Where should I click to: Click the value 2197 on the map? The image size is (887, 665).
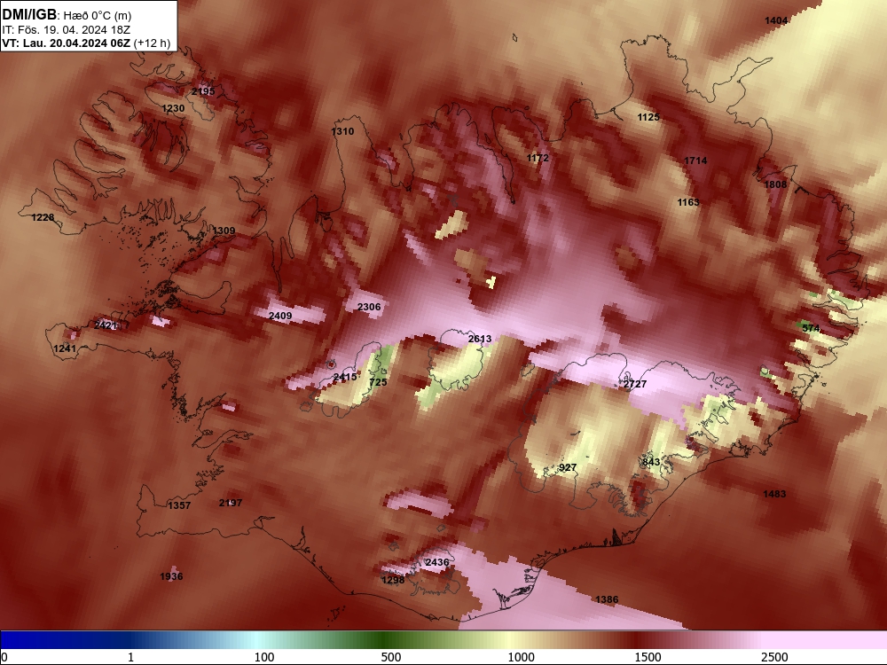pyautogui.click(x=231, y=503)
